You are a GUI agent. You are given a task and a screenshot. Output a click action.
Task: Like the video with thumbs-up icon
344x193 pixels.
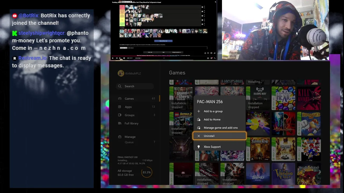point(205,53)
